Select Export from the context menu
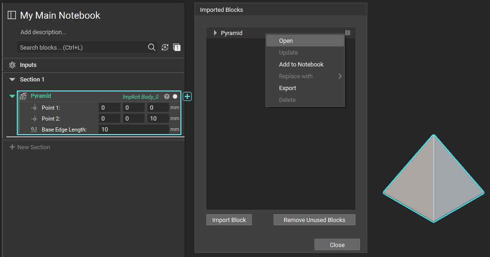The image size is (490, 257). pyautogui.click(x=305, y=88)
